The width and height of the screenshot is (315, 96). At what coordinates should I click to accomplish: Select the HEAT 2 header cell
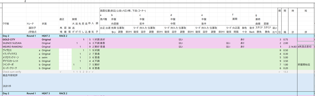point(46,36)
